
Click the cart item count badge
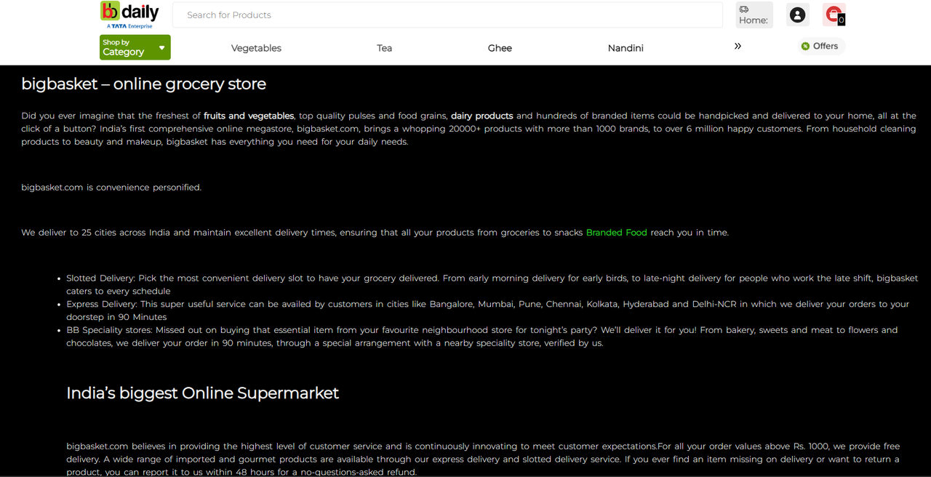tap(842, 20)
